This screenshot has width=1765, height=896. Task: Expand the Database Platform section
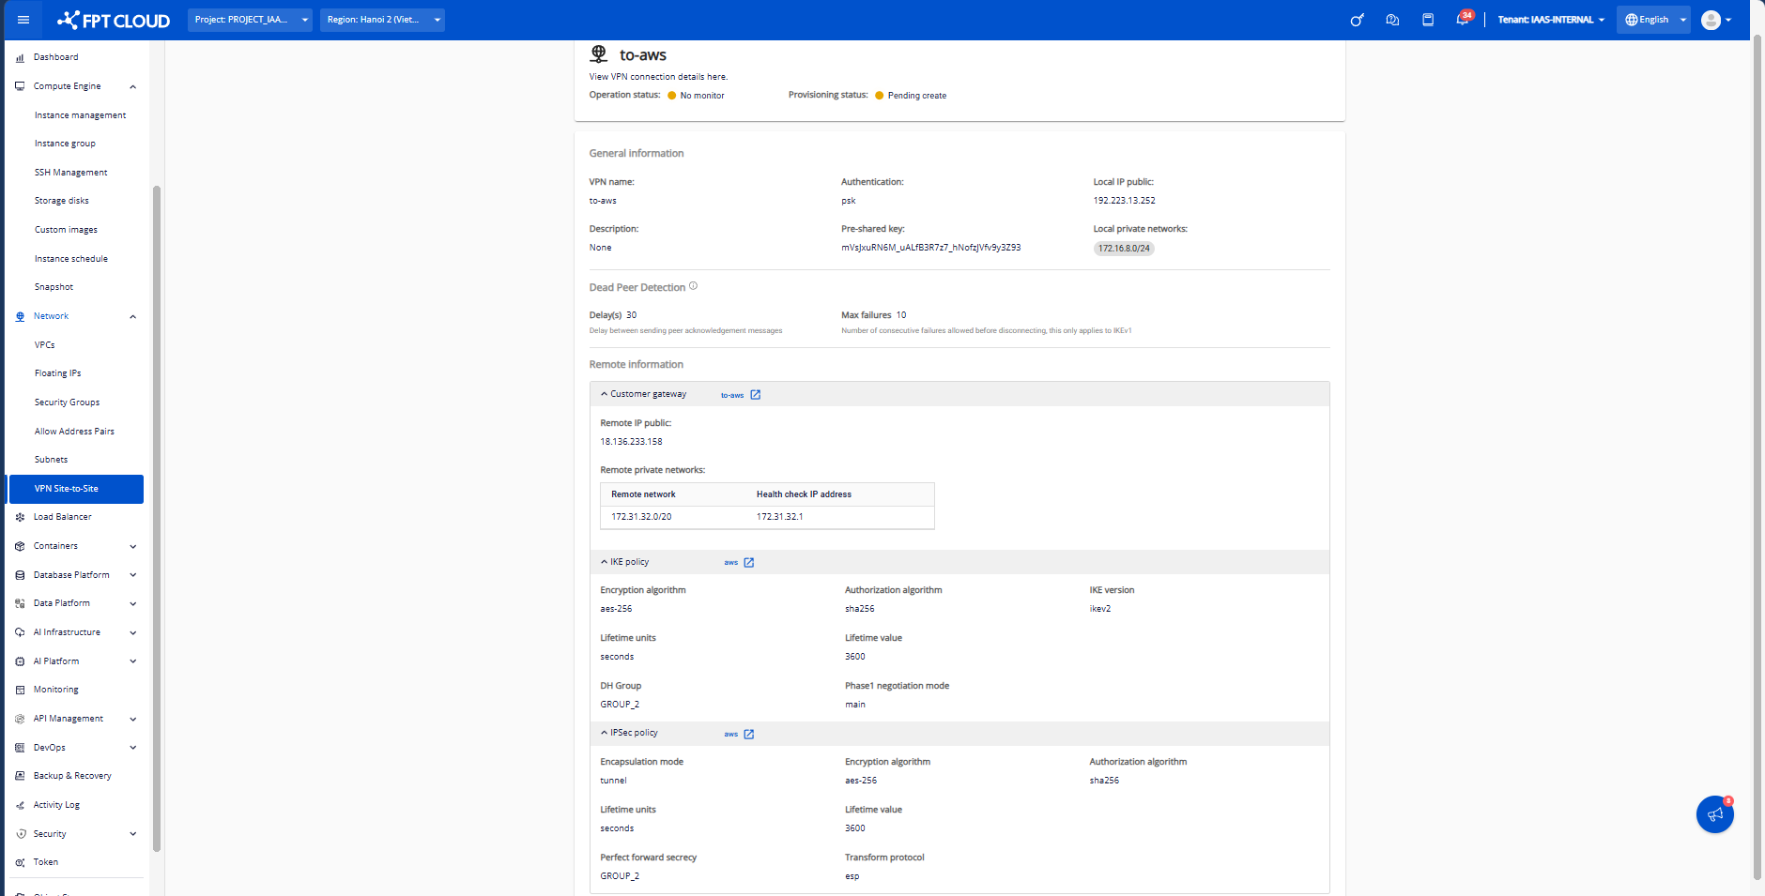click(132, 575)
